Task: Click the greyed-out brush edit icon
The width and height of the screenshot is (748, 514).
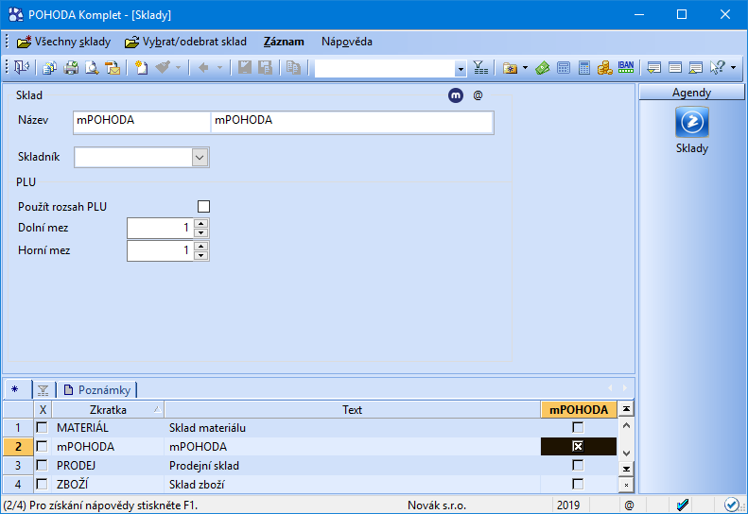Action: click(164, 68)
